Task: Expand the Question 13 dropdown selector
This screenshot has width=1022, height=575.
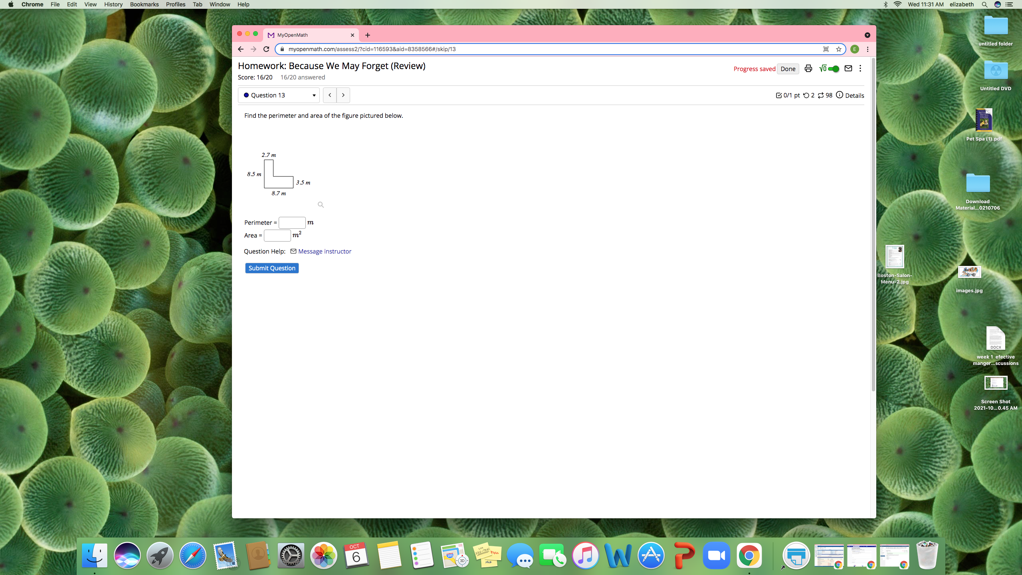Action: pos(279,95)
